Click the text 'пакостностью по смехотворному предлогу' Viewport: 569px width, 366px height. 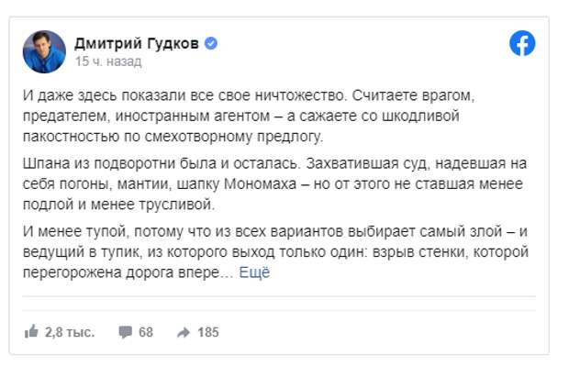click(x=173, y=137)
